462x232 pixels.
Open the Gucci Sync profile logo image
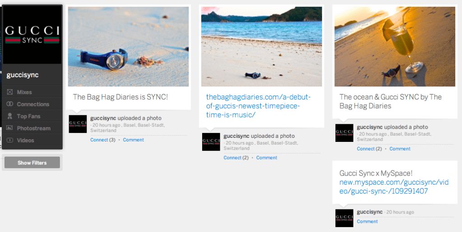point(32,35)
